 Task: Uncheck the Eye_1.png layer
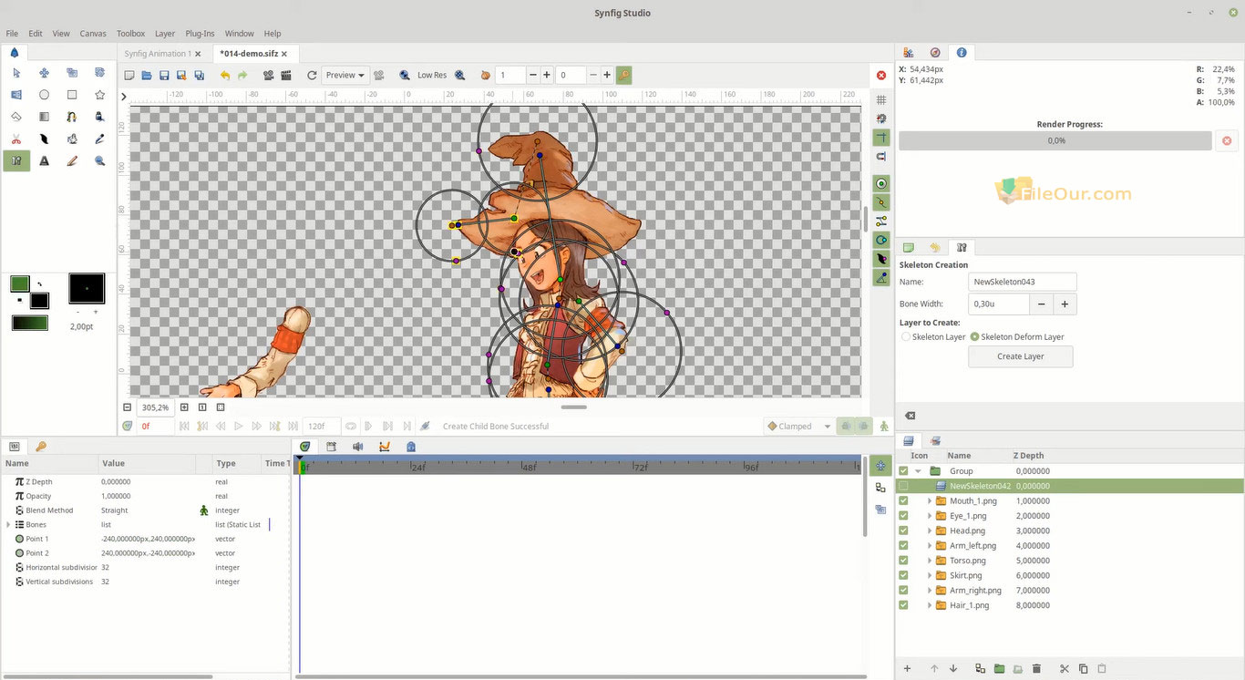click(903, 516)
